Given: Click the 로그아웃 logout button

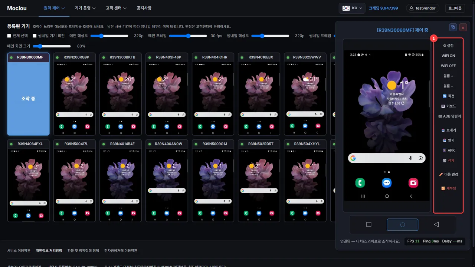Looking at the screenshot, I should coord(455,8).
